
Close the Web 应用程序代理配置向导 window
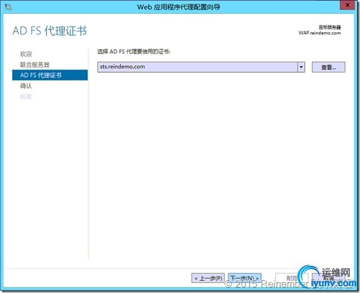(348, 5)
